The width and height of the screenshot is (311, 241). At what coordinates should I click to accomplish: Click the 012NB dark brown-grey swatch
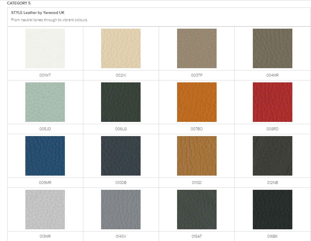[272, 156]
